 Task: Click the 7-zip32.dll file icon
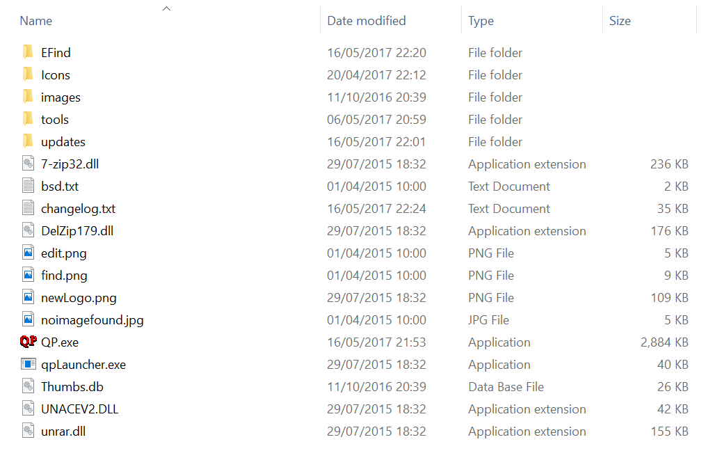pyautogui.click(x=28, y=164)
